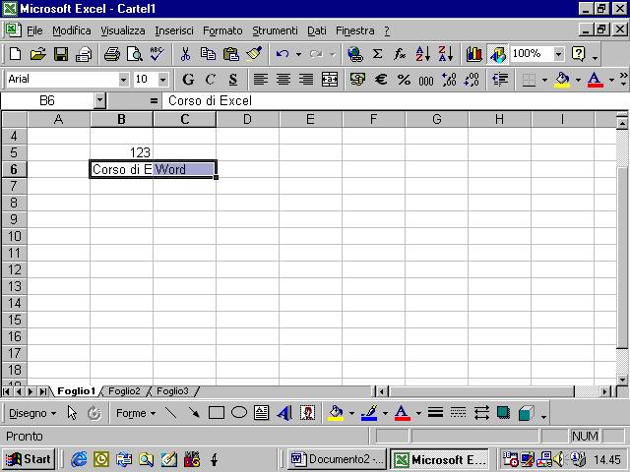Apply the 000 thousands separator style
The image size is (630, 472).
[426, 80]
